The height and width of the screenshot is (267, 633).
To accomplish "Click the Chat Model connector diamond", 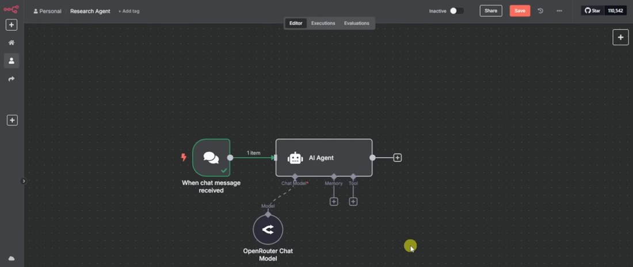I will 295,177.
